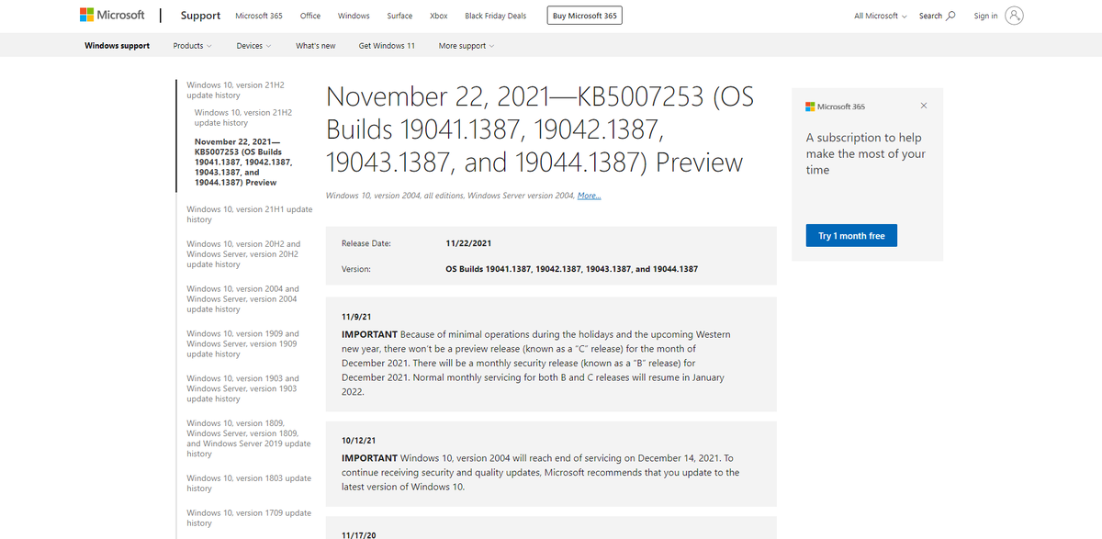Click the Microsoft logo
Image resolution: width=1102 pixels, height=539 pixels.
tap(112, 16)
